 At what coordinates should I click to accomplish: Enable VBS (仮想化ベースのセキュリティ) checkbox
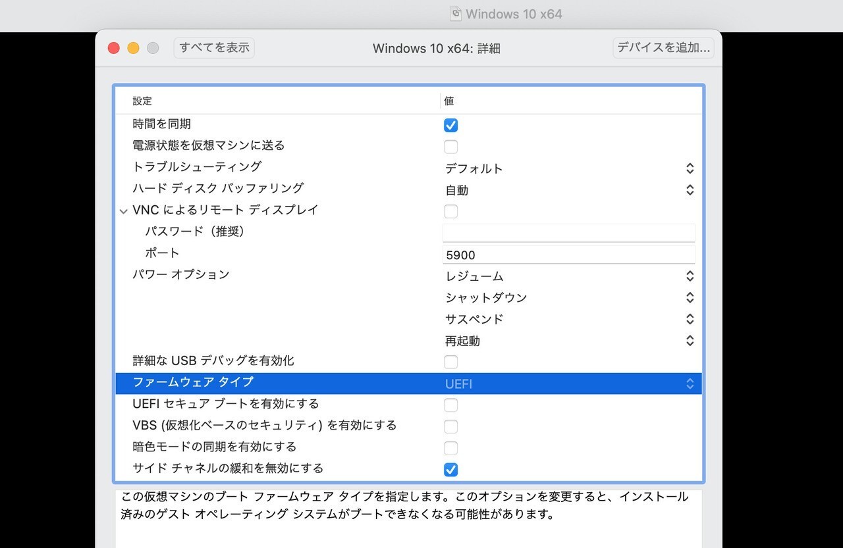point(450,427)
